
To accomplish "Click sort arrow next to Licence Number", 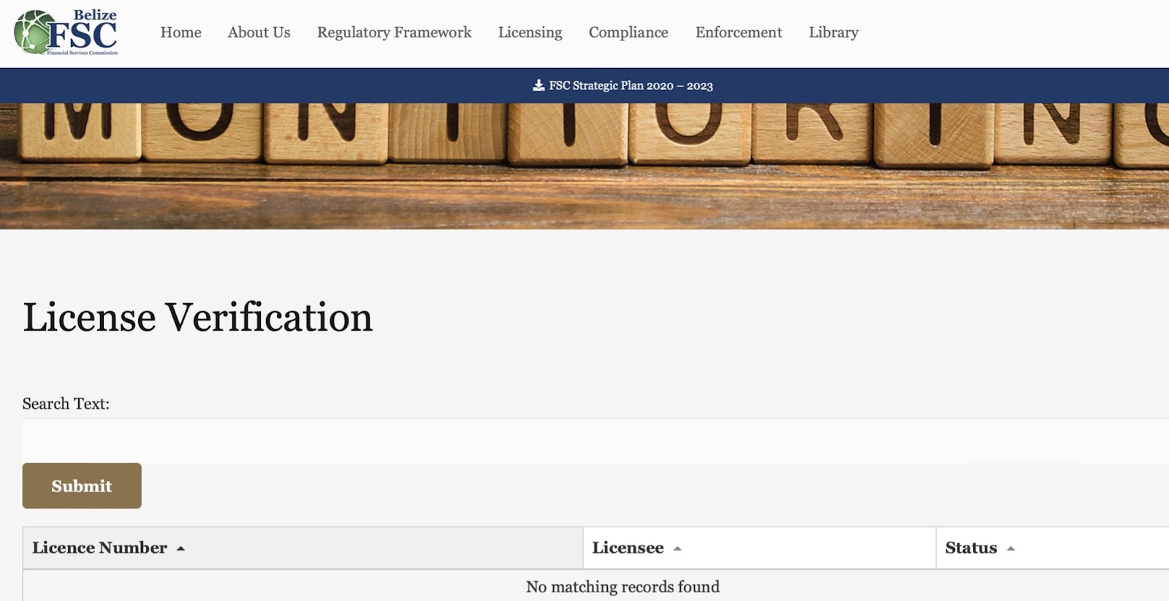I will tap(180, 548).
